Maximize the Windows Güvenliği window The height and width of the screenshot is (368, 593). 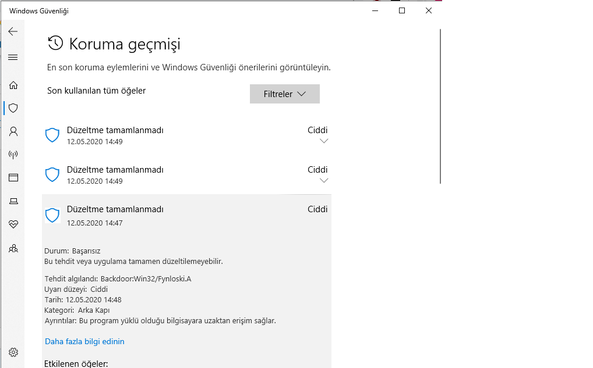click(401, 10)
